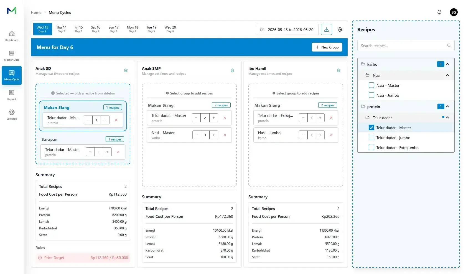Screen dimensions: 466x274
Task: Collapse the karbo category
Action: coord(447,64)
